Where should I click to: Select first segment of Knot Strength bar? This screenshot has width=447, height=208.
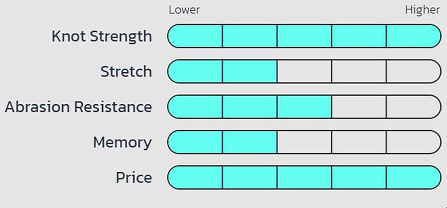pyautogui.click(x=195, y=36)
